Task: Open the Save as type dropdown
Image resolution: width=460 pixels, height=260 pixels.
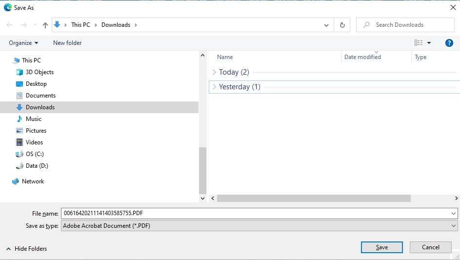Action: coord(259,226)
